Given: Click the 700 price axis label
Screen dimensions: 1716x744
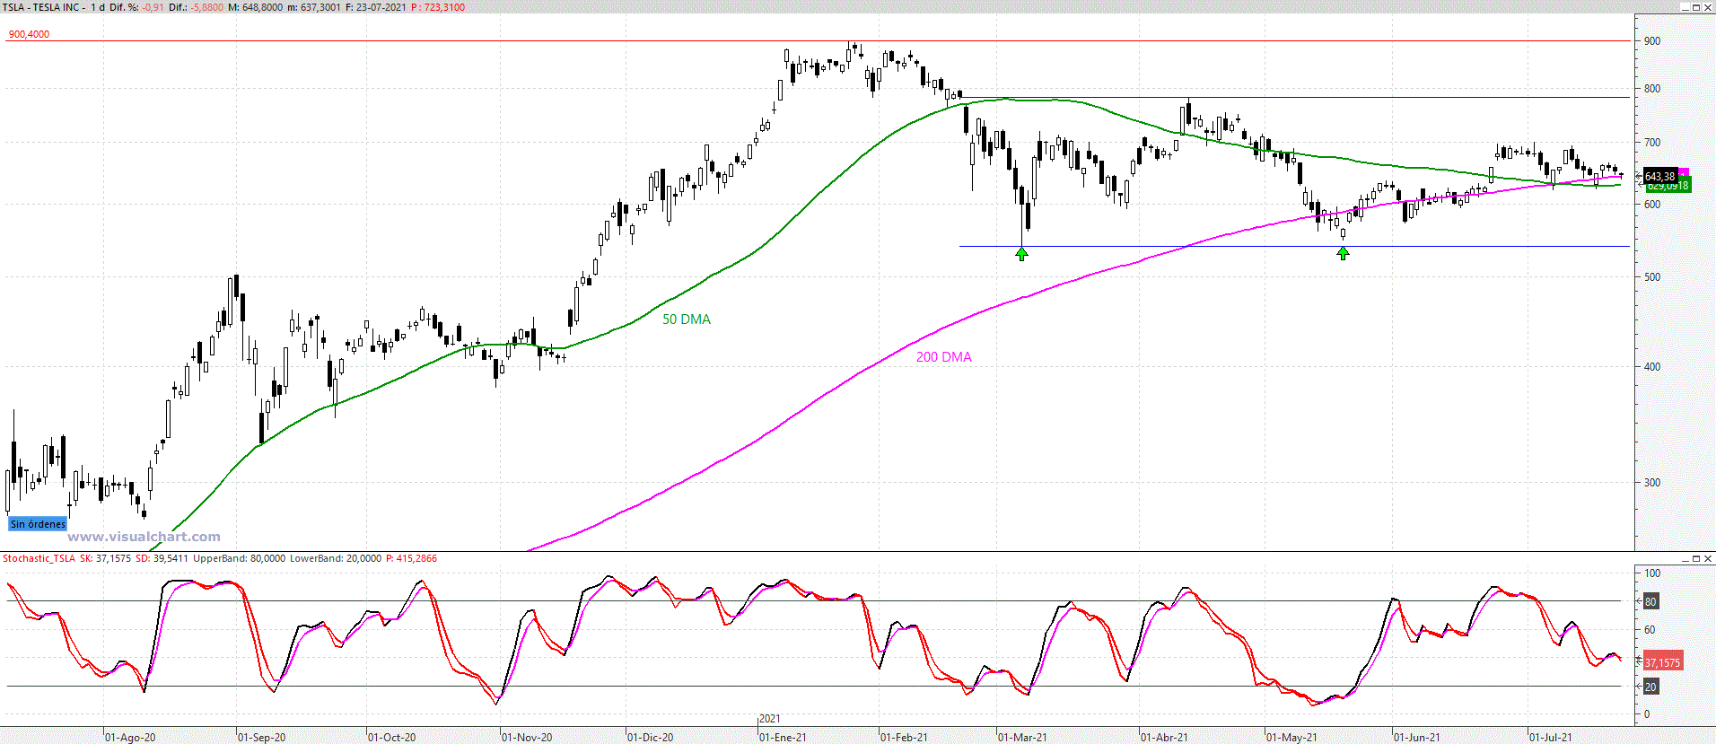Looking at the screenshot, I should pos(1652,143).
